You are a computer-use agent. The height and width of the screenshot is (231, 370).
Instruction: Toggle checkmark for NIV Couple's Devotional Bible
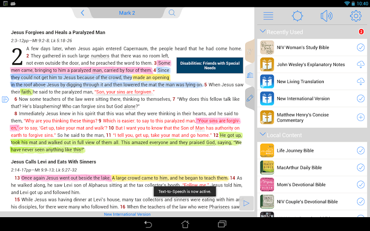click(361, 201)
